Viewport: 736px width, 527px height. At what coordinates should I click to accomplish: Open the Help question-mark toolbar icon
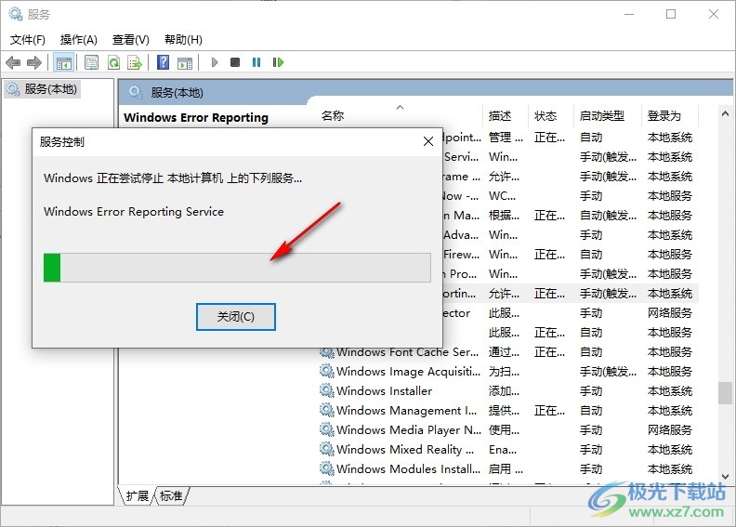click(x=163, y=62)
